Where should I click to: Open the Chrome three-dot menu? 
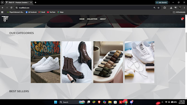pos(184,8)
